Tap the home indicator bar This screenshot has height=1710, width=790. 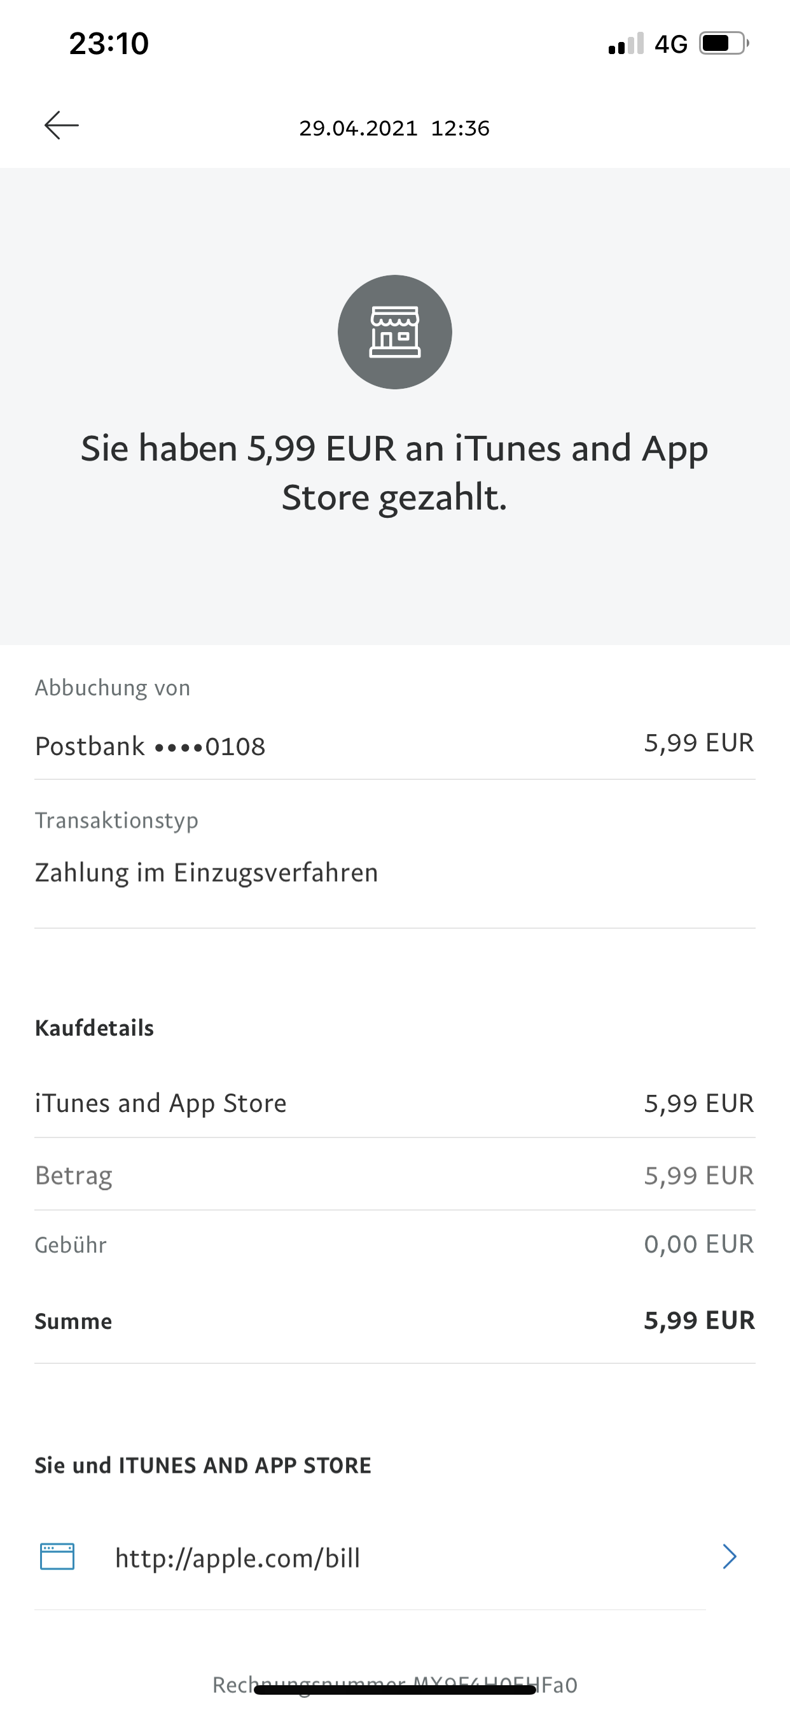pyautogui.click(x=394, y=1690)
